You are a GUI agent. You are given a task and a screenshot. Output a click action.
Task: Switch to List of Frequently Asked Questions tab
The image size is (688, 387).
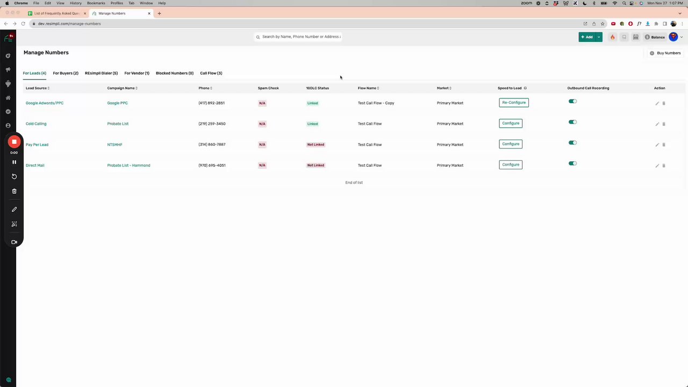[57, 13]
